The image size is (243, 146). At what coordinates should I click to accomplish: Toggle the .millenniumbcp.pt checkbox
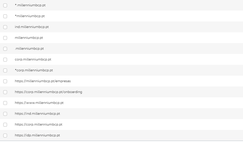[5, 49]
